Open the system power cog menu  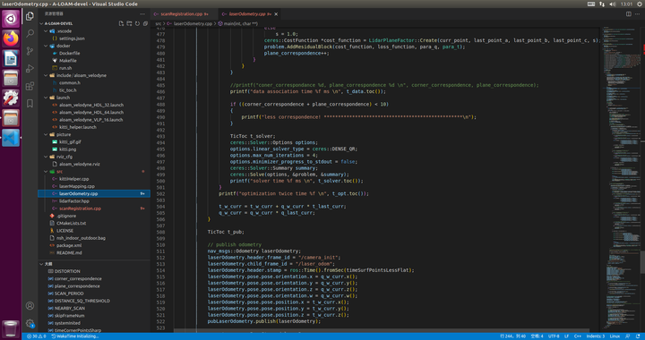click(x=640, y=4)
